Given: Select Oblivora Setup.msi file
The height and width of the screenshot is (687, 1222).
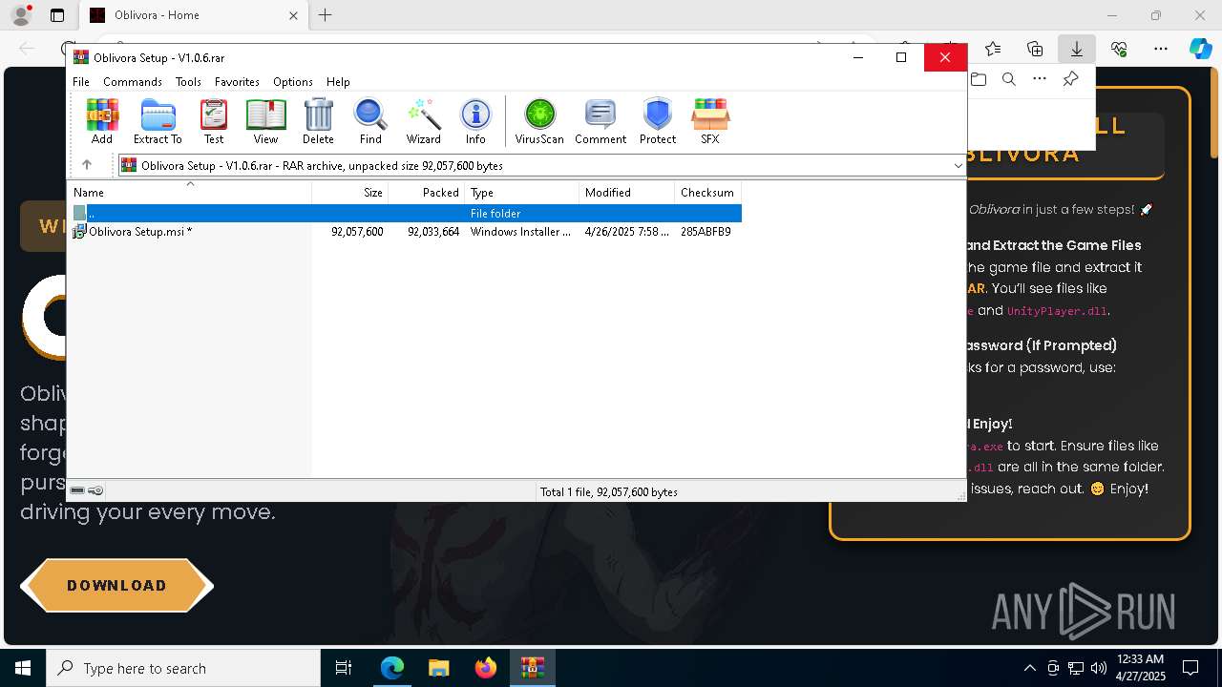Looking at the screenshot, I should 134,231.
